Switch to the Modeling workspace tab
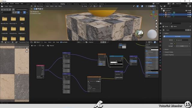Viewport: 192px width, 108px height. (x=34, y=4)
